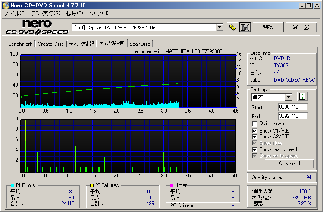323x212 pixels.
Task: Click the disc ID TYG02 text
Action: [x=281, y=66]
